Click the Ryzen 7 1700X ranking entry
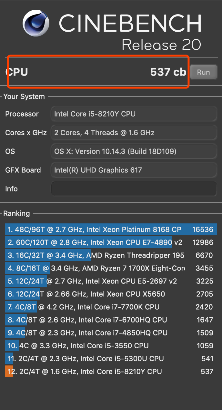 click(x=97, y=268)
